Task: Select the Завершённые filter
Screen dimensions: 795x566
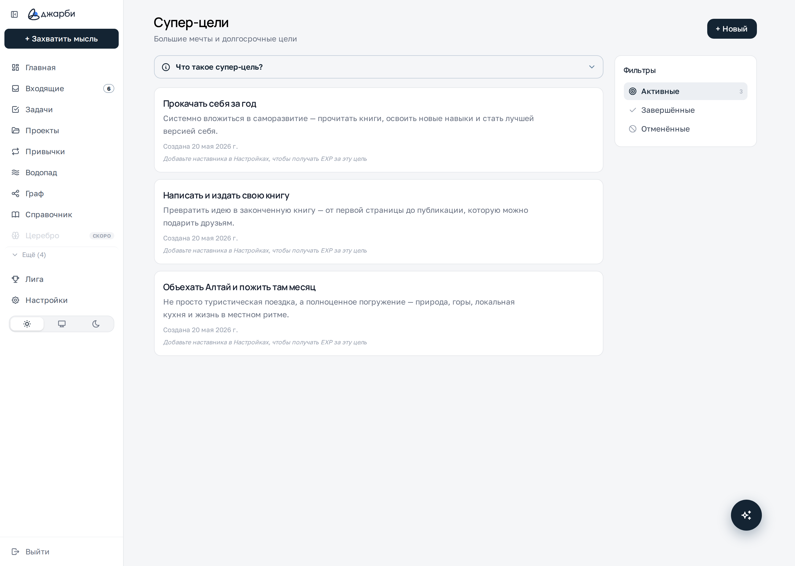Action: point(685,110)
